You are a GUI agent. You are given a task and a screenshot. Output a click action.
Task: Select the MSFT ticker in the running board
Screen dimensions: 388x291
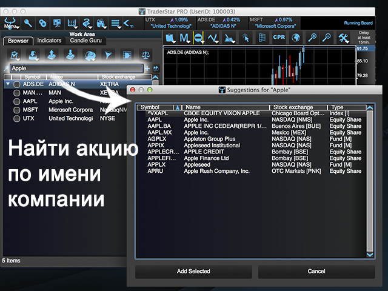click(x=274, y=23)
